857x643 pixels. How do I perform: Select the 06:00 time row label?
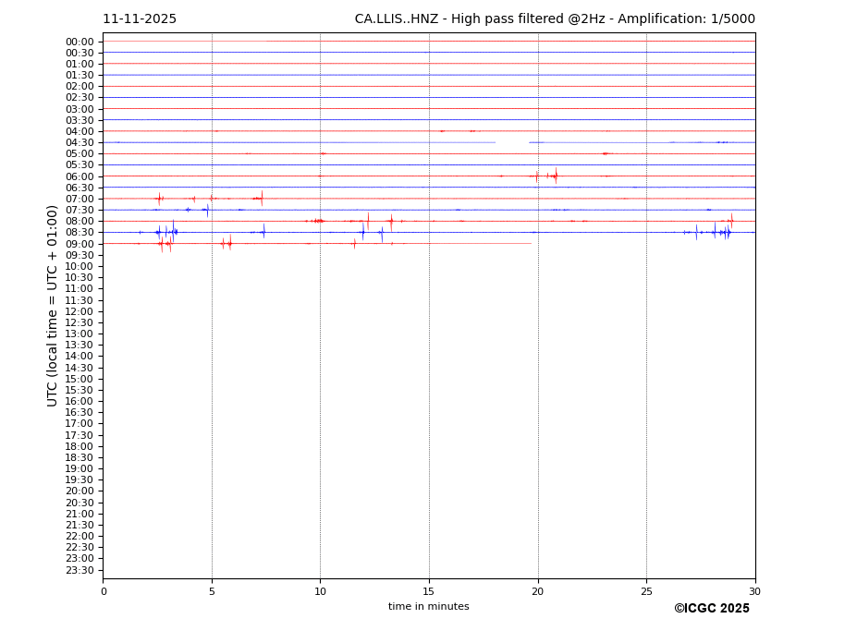80,176
